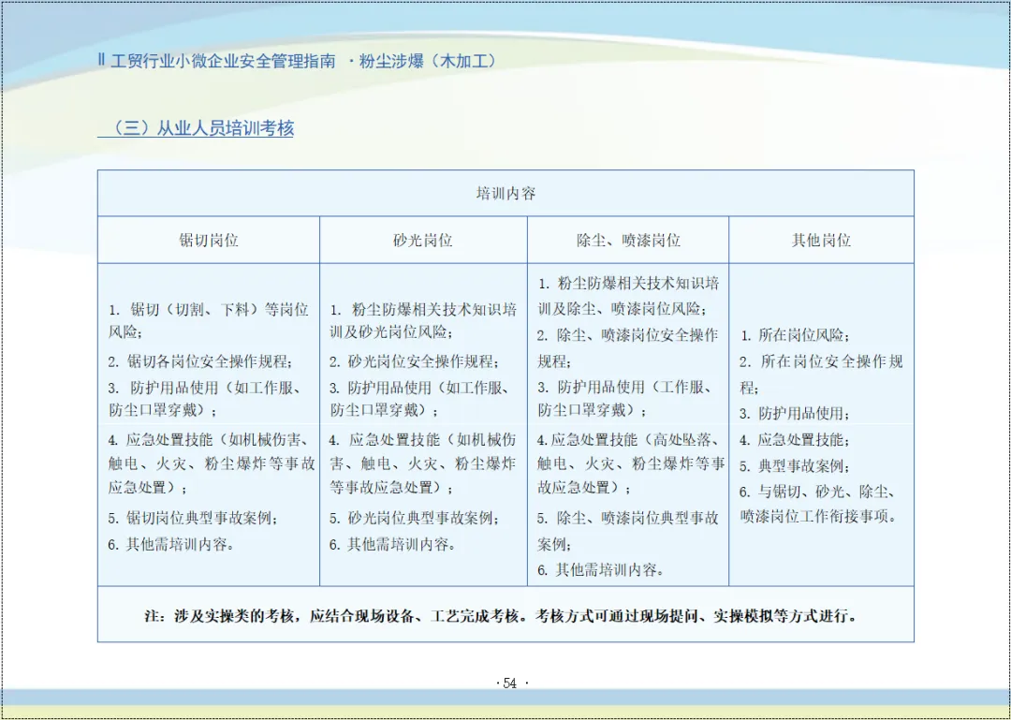Screen dimensions: 1011x720
Task: Click 6. 其他需培训内容 in the 砂光岗位 column
Action: tap(392, 545)
